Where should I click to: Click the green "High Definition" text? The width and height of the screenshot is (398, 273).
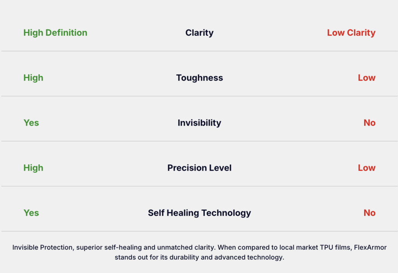[55, 33]
